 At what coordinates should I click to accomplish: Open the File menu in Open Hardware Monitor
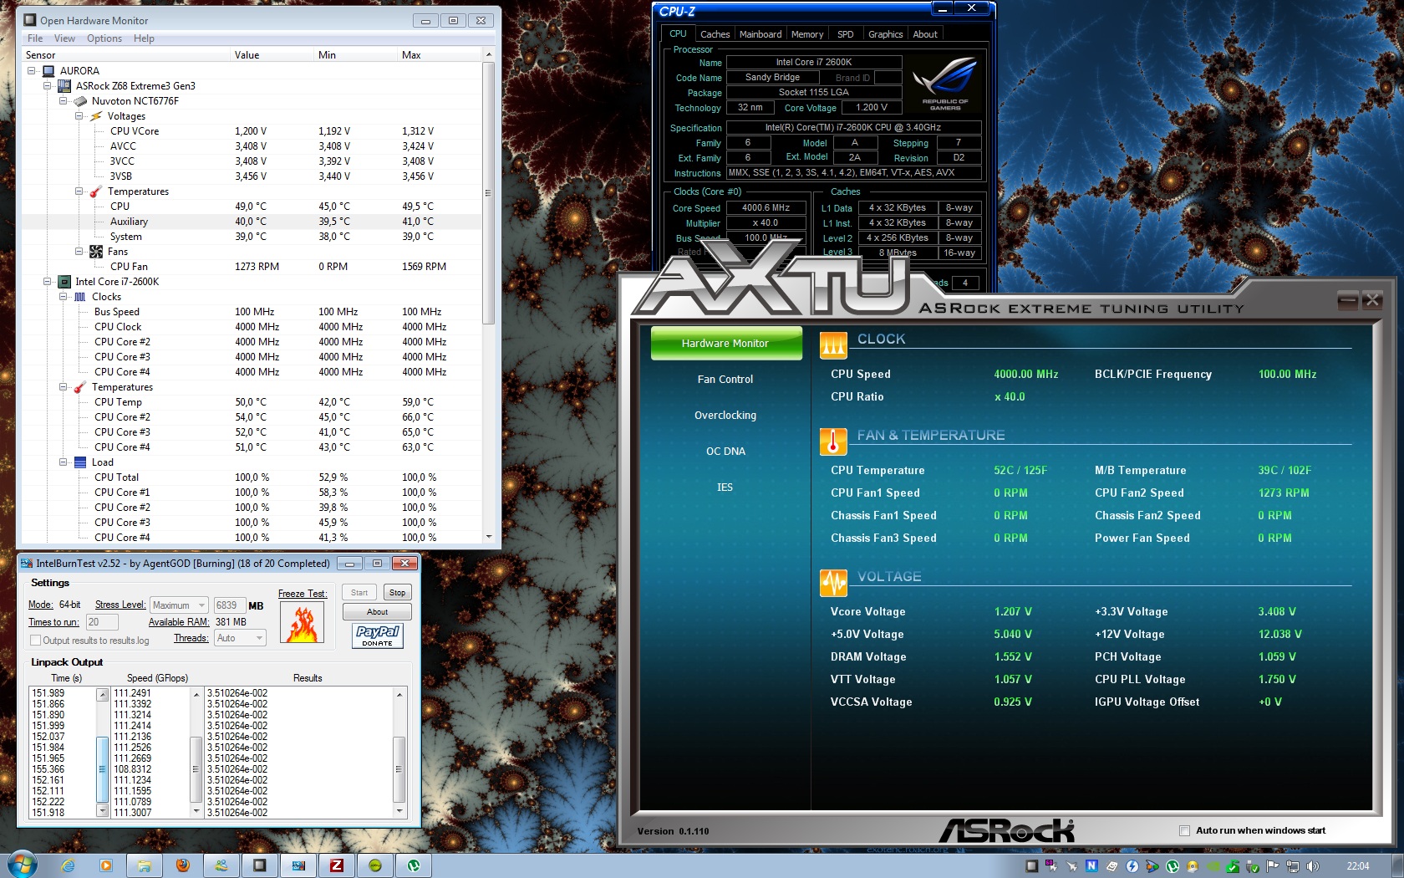(x=35, y=38)
